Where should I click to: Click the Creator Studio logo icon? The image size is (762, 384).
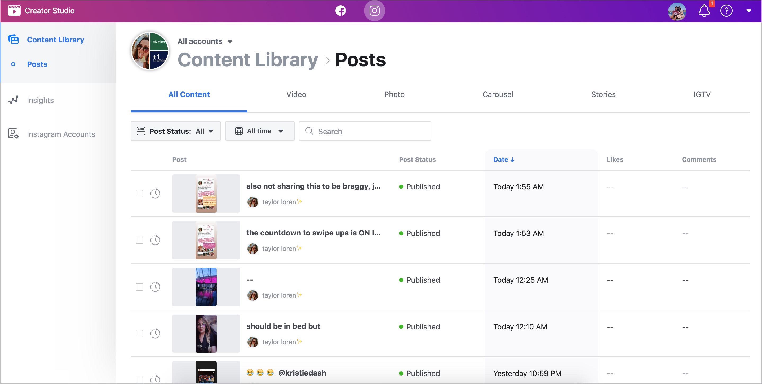pos(14,11)
